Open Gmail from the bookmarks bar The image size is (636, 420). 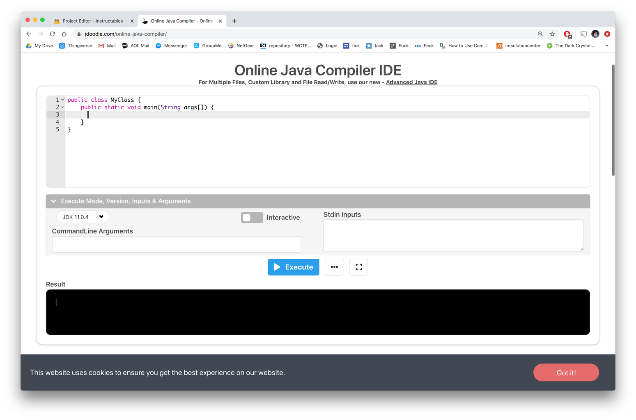106,46
